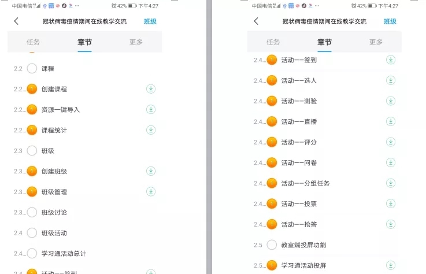Tap download icon beside 课程统计
426x274 pixels.
point(151,130)
